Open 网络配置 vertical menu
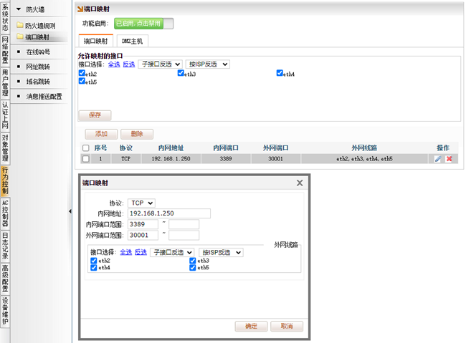The width and height of the screenshot is (466, 343). [x=5, y=50]
